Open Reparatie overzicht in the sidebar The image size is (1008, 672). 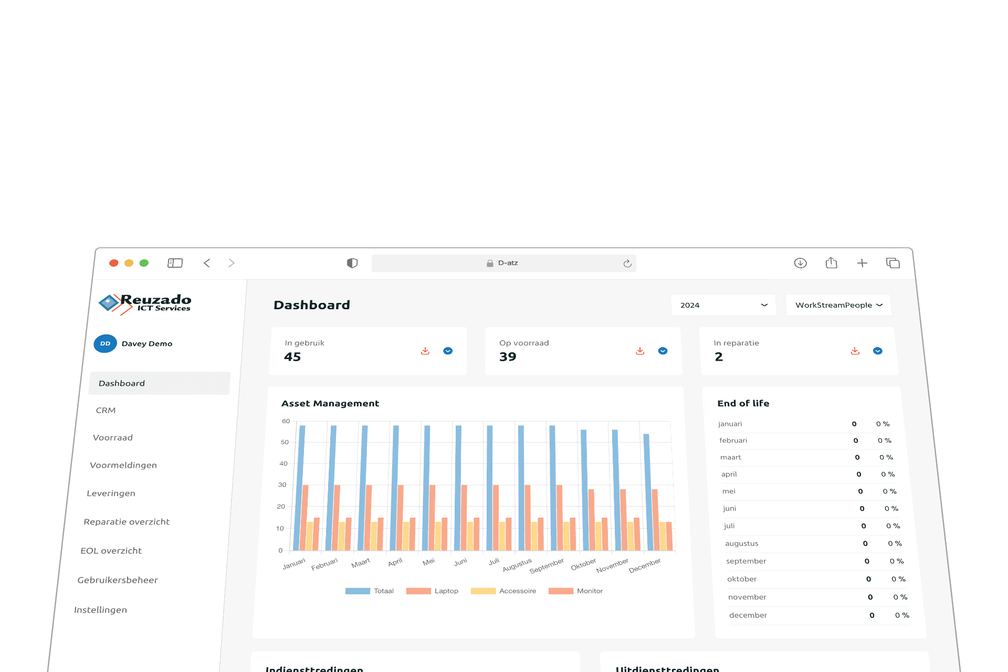127,522
